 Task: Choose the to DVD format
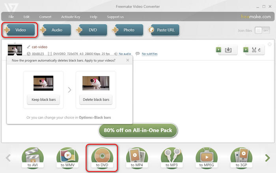coord(102,158)
